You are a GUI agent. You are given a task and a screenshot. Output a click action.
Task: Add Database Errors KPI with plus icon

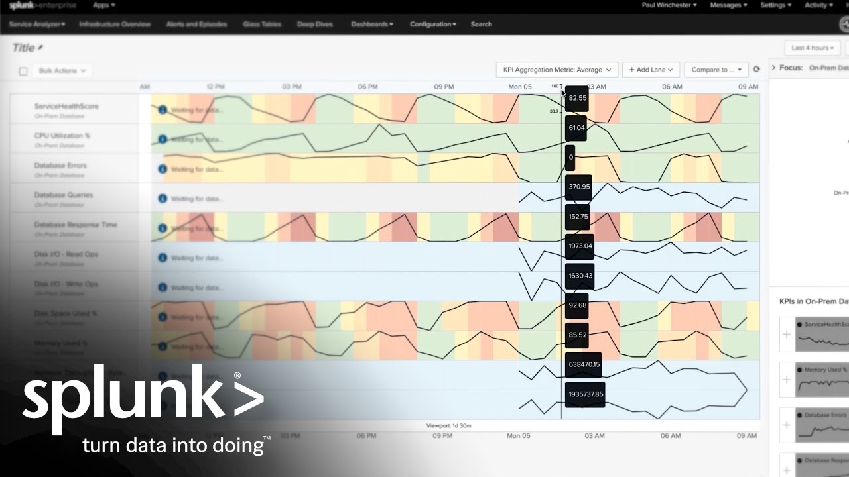click(x=787, y=425)
